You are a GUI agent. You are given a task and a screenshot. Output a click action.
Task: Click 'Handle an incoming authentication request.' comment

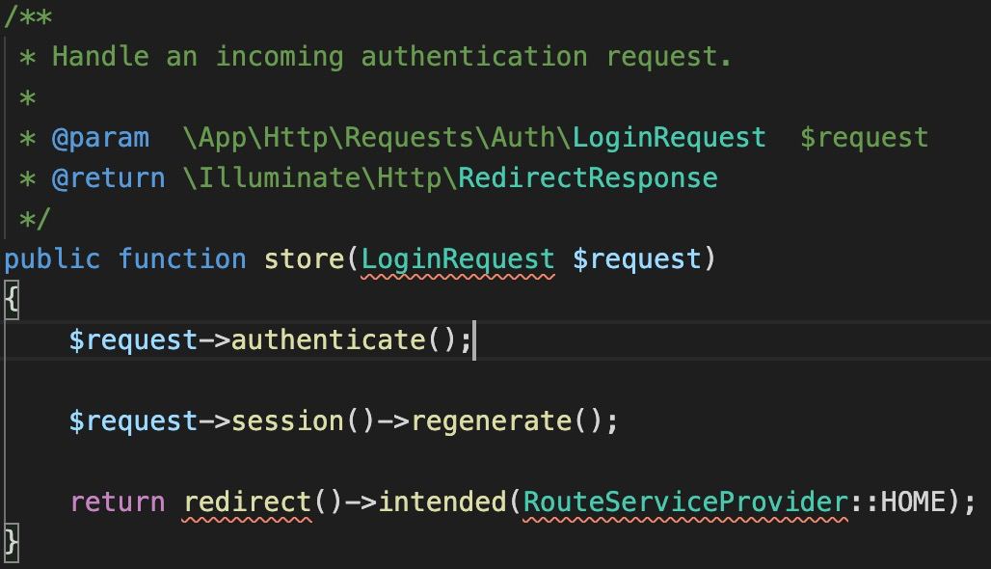391,57
